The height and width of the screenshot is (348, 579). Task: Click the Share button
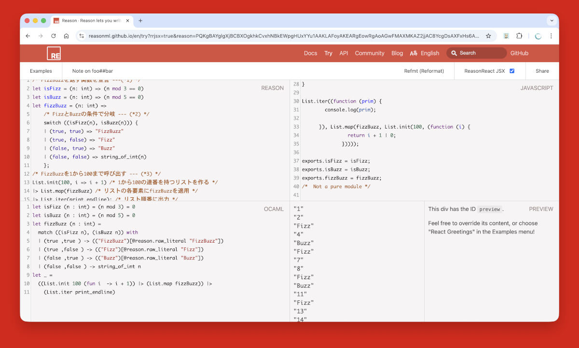point(542,71)
